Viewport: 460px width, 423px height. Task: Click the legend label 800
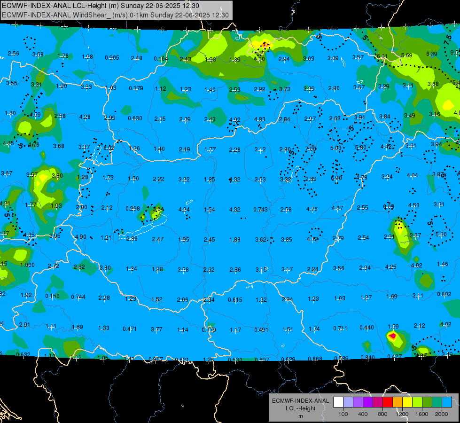(382, 414)
